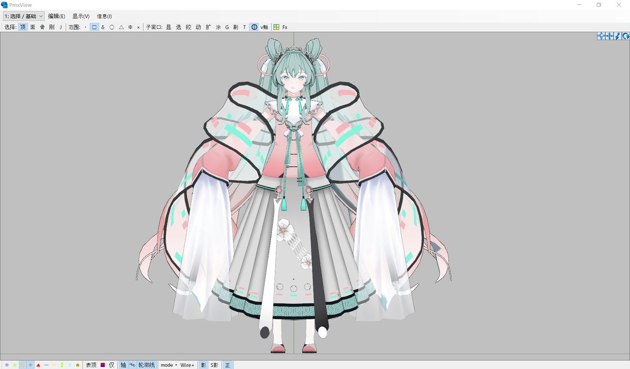Toggle Wire+ wireframe display
The width and height of the screenshot is (630, 369).
187,365
